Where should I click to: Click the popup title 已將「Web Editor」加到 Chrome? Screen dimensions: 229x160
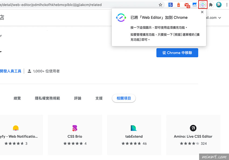pos(159,17)
